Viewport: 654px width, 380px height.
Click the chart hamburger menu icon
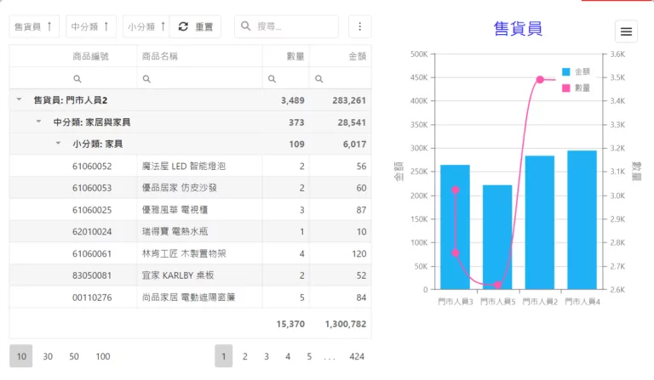coord(626,31)
